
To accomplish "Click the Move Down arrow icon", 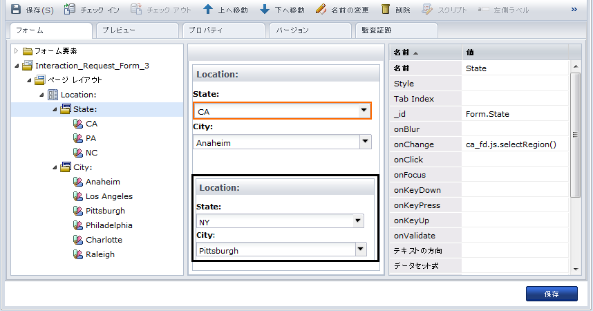I will 265,10.
